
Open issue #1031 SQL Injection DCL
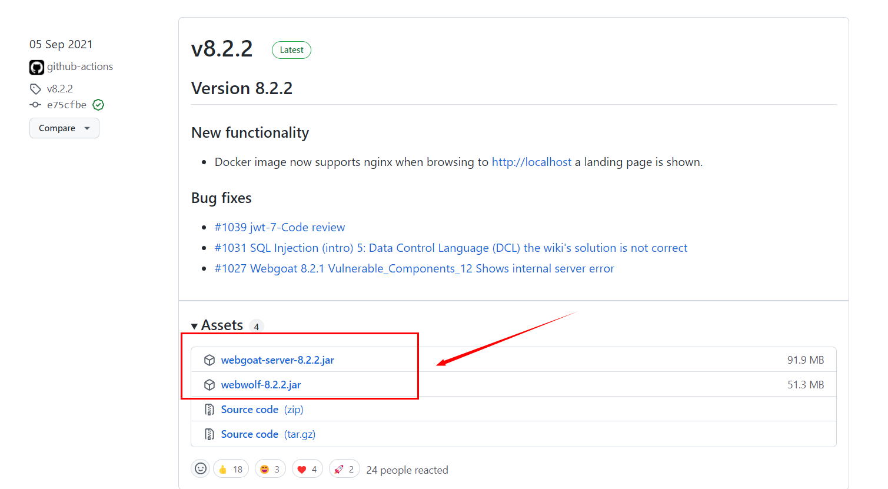coord(451,248)
